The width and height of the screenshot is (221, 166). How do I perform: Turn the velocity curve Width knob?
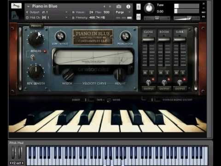click(68, 75)
